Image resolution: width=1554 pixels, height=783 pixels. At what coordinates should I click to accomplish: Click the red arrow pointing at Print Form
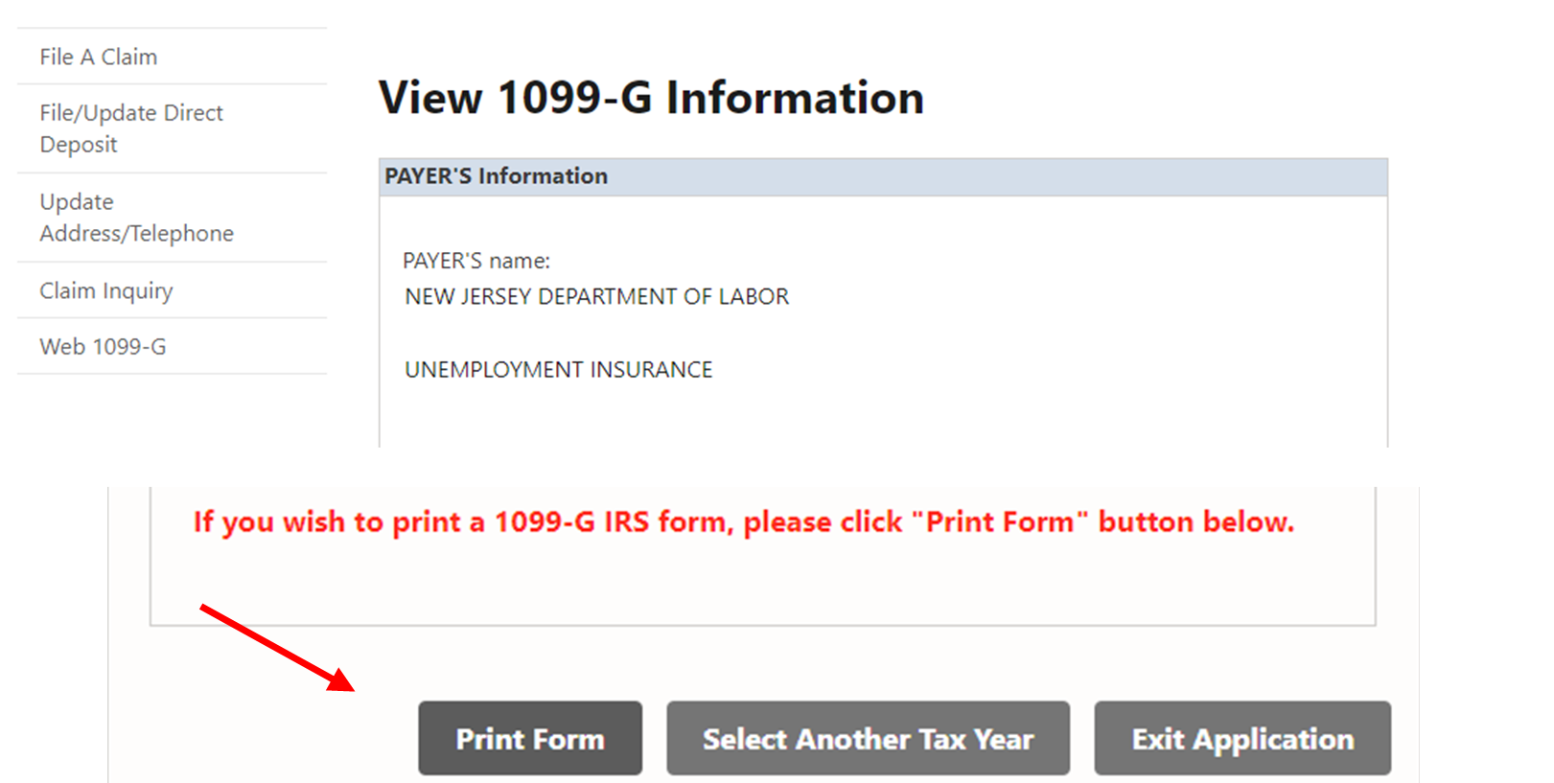[278, 648]
